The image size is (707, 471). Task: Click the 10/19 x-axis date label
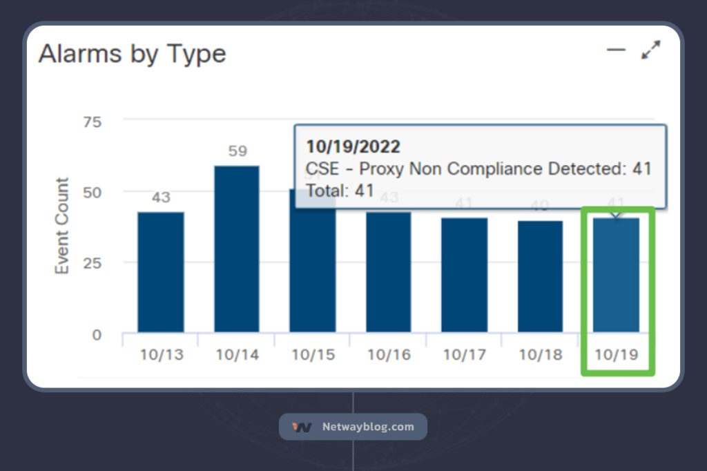tap(616, 355)
